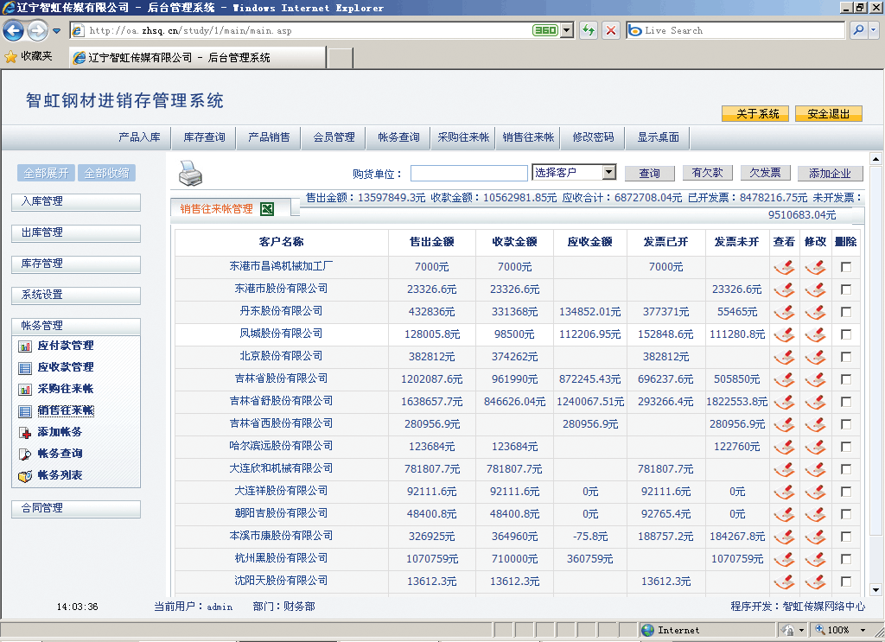Click edit icon for 丹东股份有限公司 row
885x642 pixels.
coord(814,312)
